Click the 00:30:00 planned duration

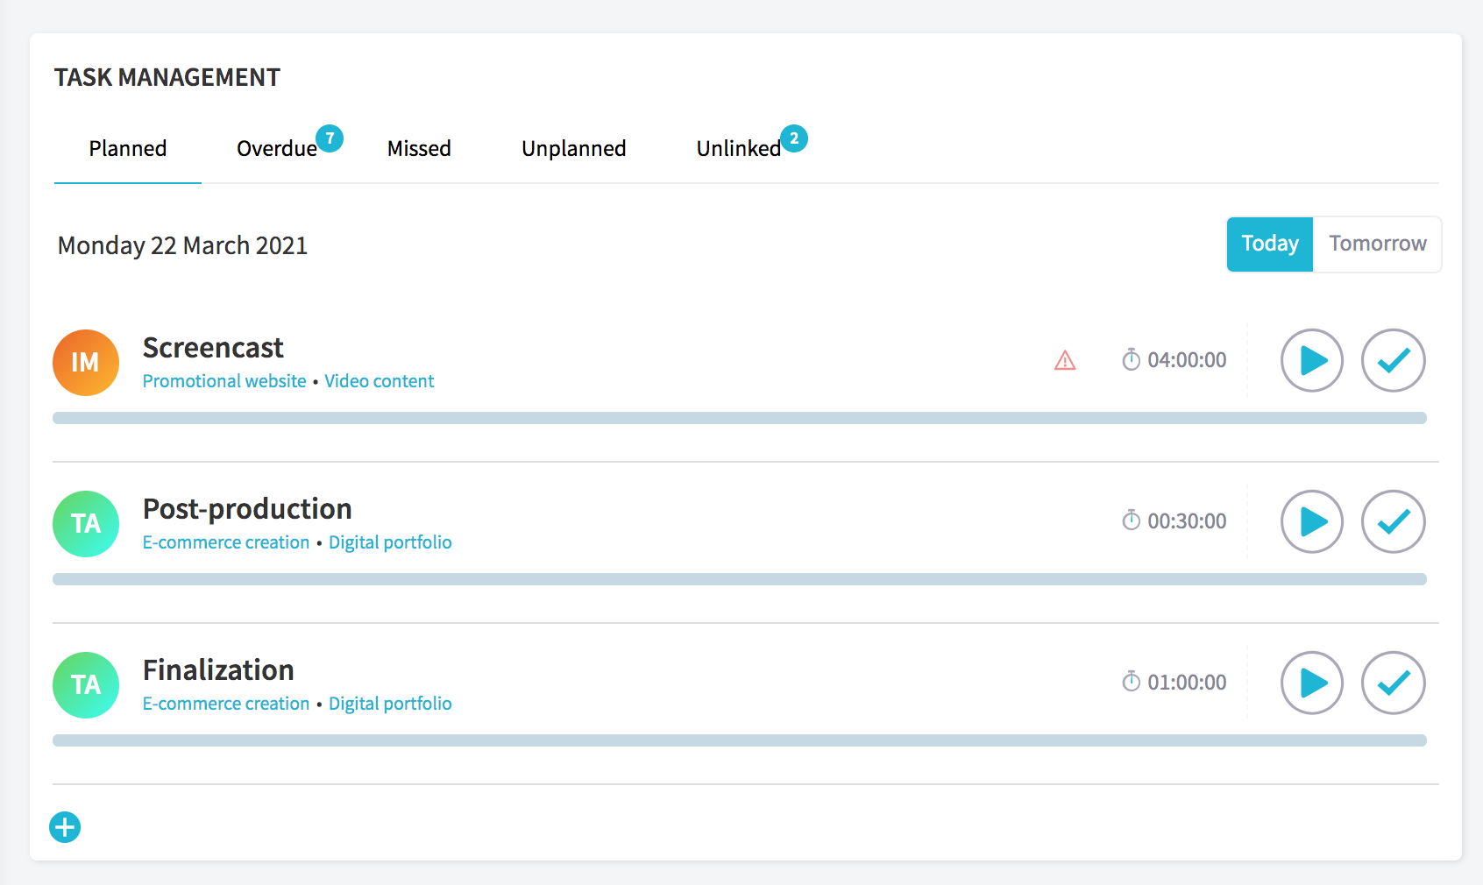(1187, 521)
